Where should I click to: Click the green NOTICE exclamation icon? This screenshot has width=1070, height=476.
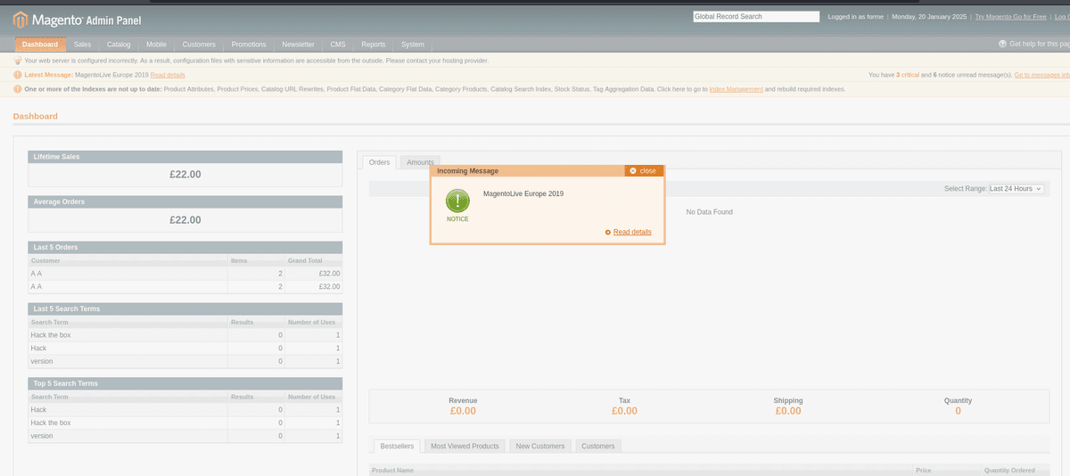457,200
